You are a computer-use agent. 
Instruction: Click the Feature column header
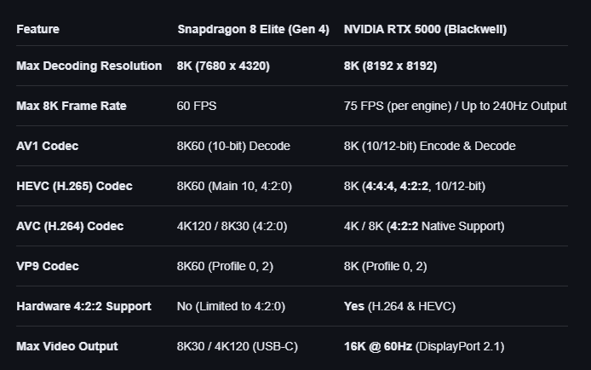point(37,29)
